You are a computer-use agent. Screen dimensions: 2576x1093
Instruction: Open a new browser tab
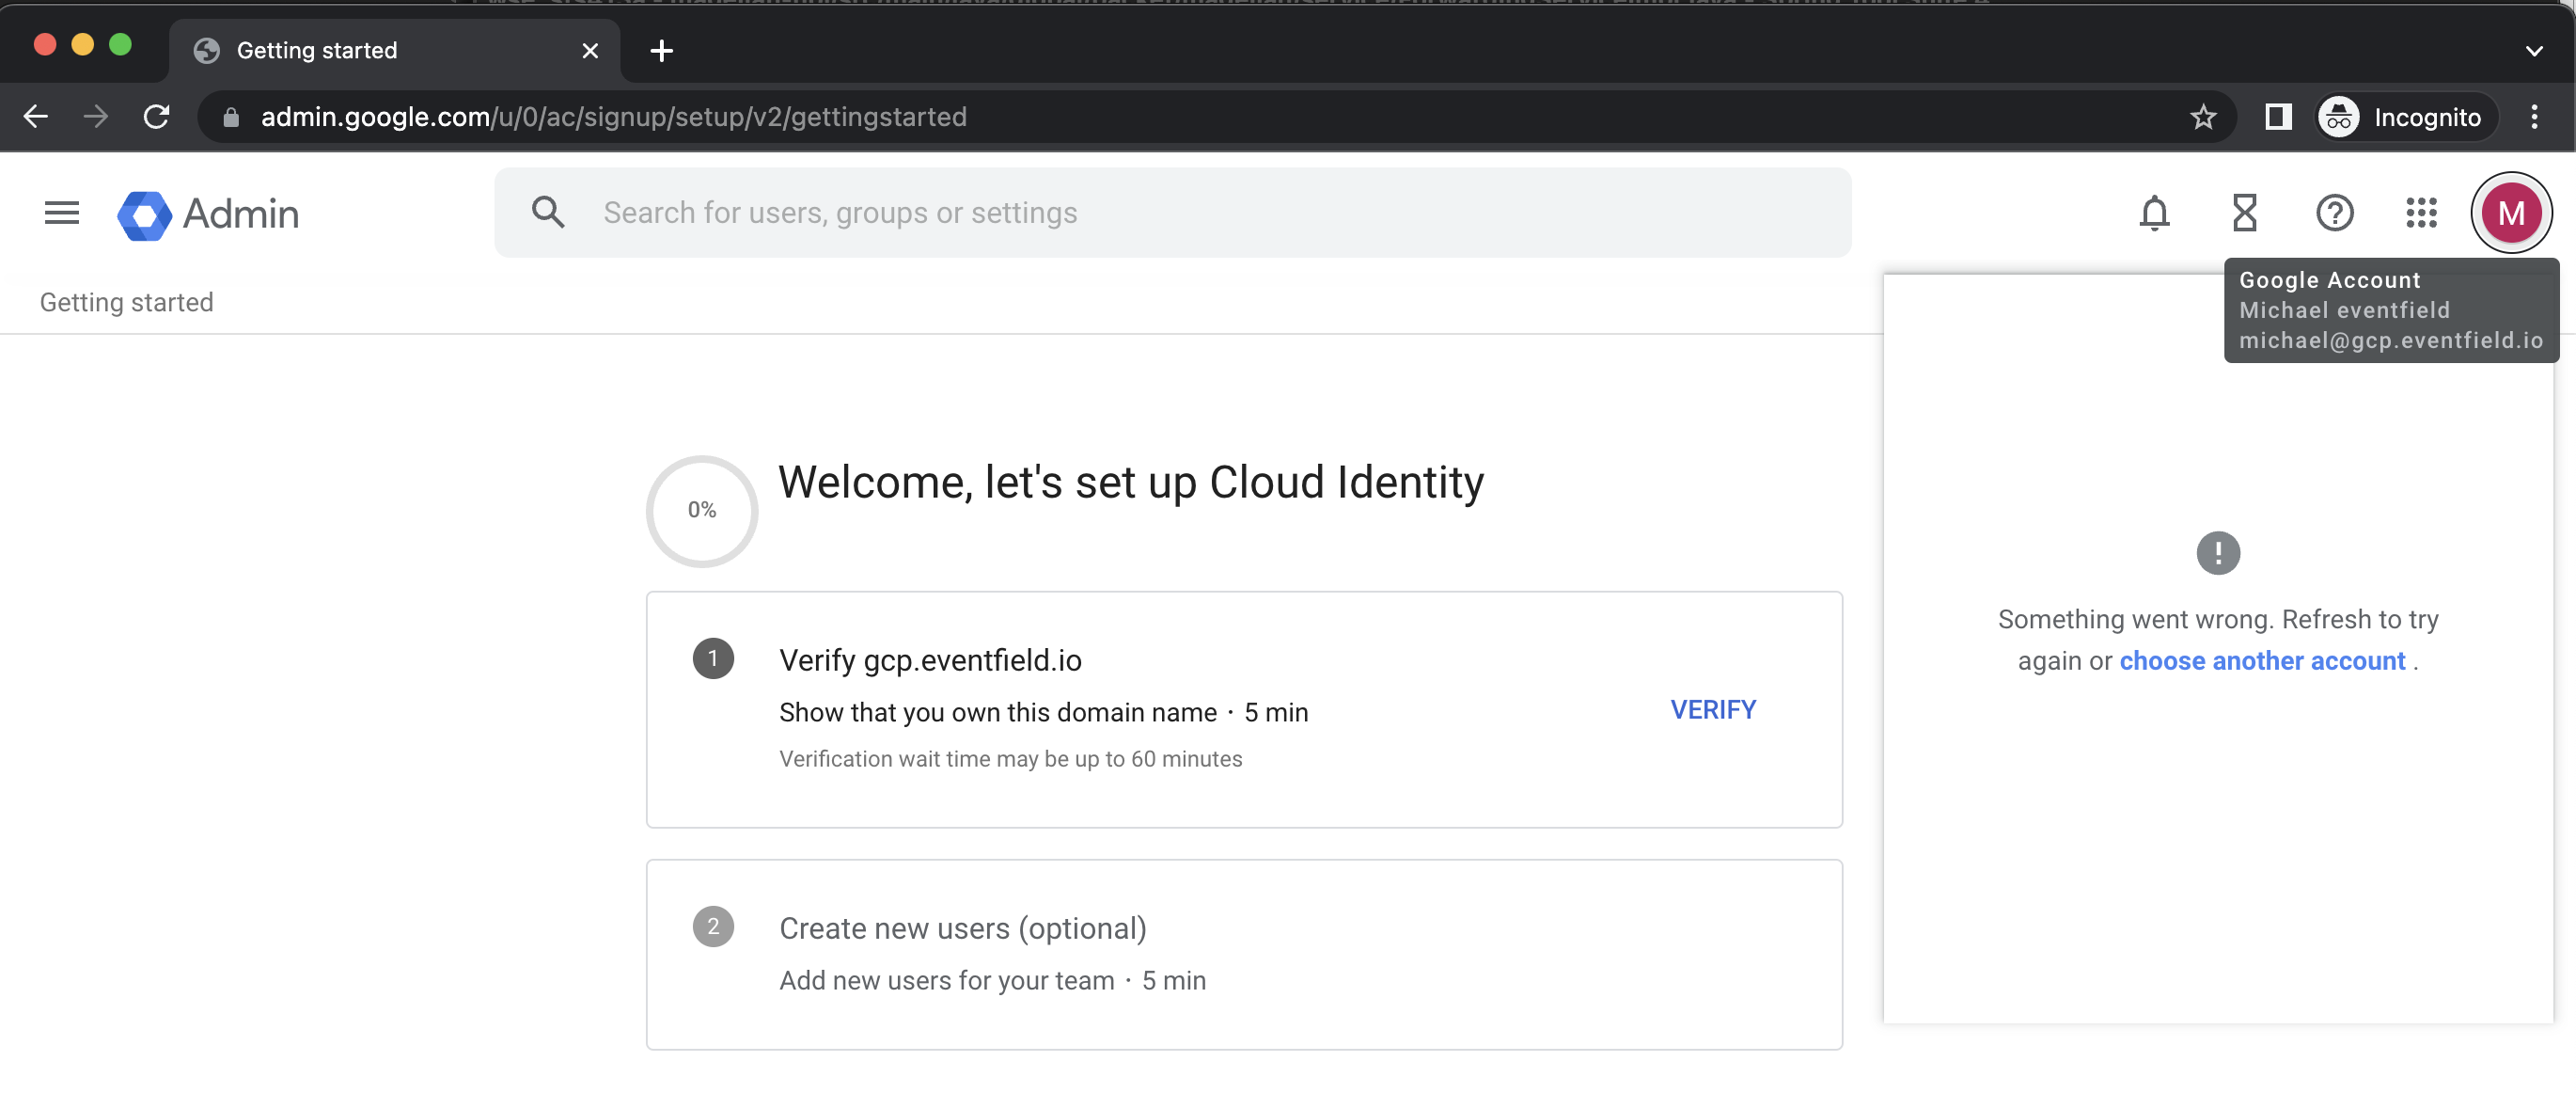point(661,51)
